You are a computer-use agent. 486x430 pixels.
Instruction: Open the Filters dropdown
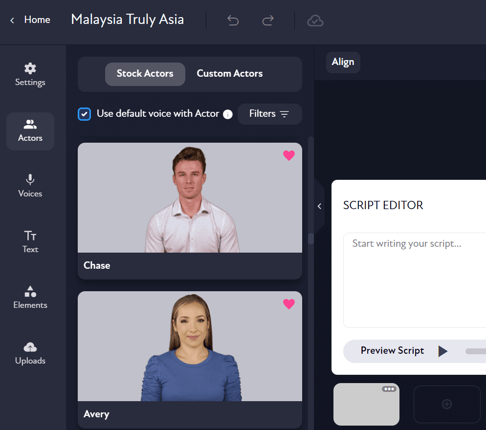[x=269, y=114]
